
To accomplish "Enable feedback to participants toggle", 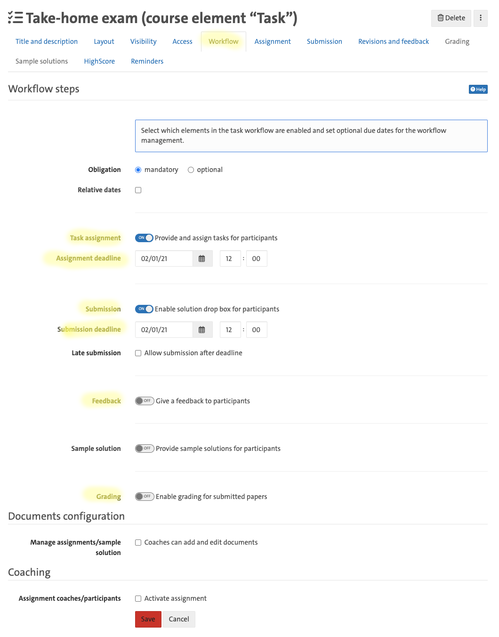I will coord(145,401).
